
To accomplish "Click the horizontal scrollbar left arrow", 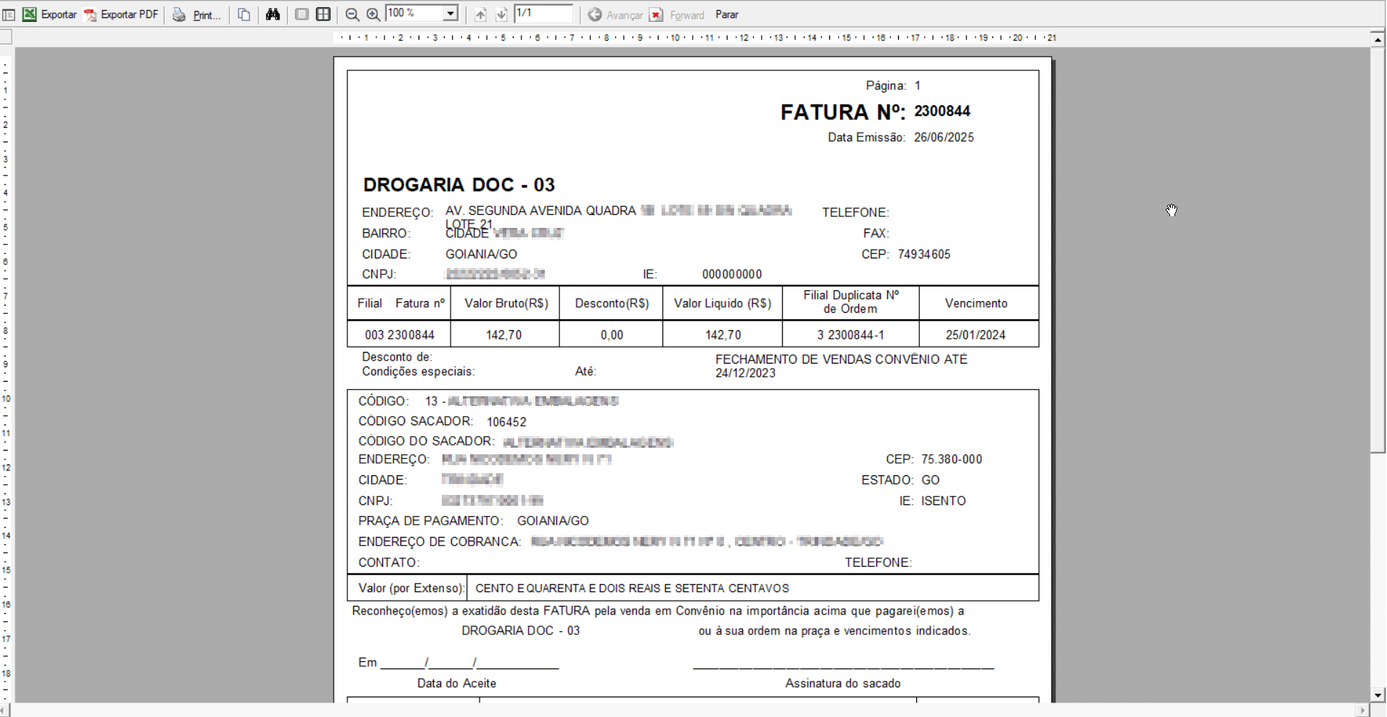I will pyautogui.click(x=3, y=710).
